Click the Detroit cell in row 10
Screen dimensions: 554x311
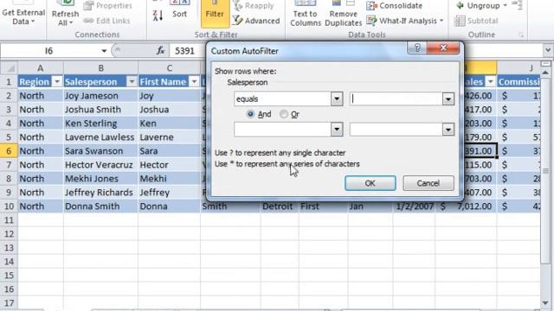(280, 206)
